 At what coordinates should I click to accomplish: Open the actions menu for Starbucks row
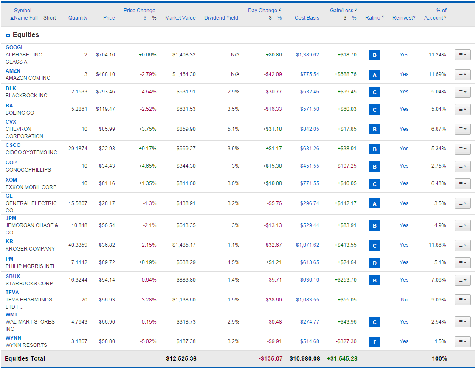(463, 280)
